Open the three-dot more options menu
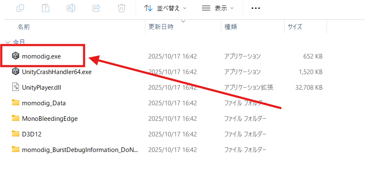This screenshot has height=192, width=365. pos(256,8)
